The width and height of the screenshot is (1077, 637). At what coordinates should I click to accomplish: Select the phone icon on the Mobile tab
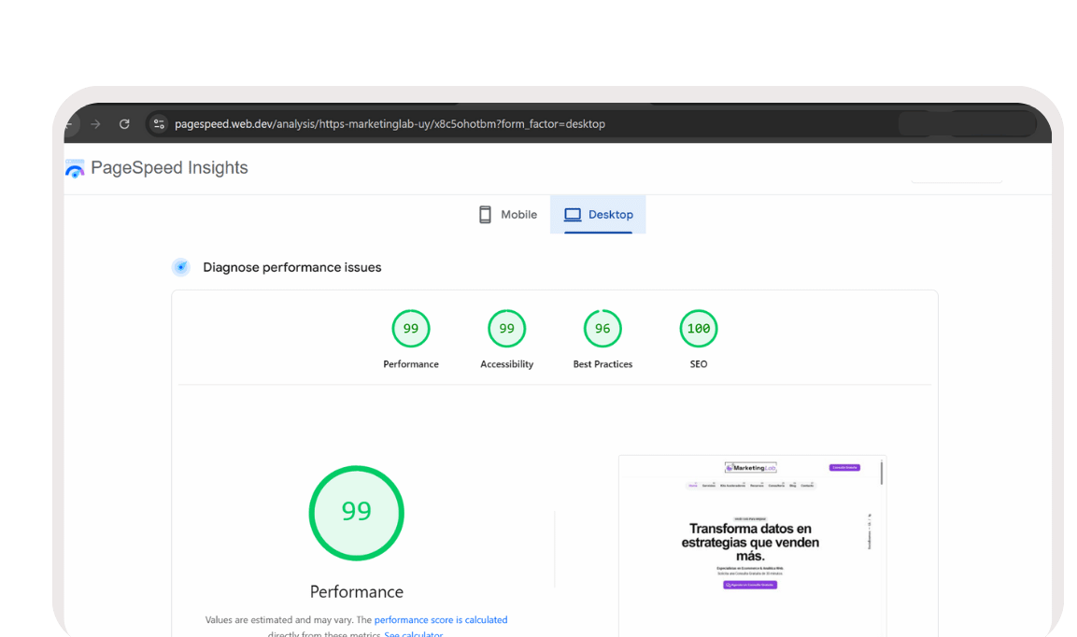coord(485,214)
